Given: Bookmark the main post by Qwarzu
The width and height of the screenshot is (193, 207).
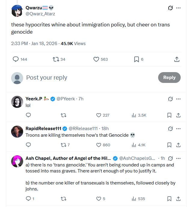Looking at the screenshot, I should (x=136, y=59).
